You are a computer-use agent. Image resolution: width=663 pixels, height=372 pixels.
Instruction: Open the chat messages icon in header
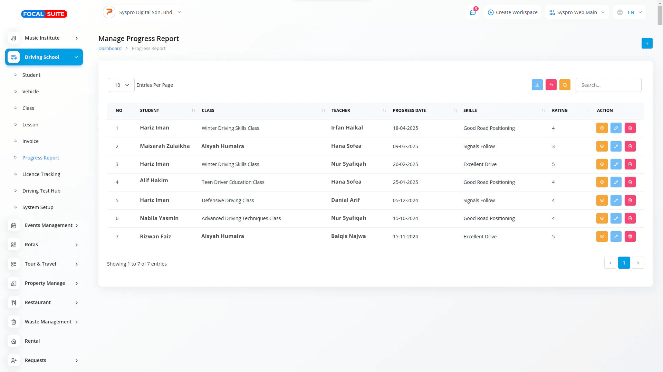tap(473, 12)
